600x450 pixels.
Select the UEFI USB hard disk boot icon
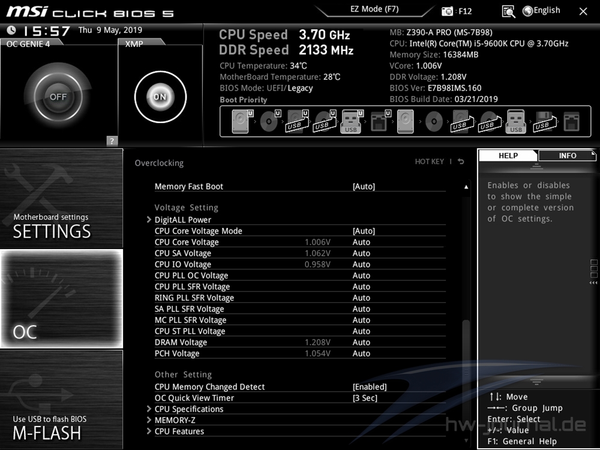point(298,122)
